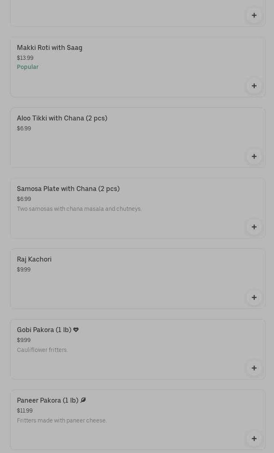Open Aloo Tikki with Chana item title
This screenshot has height=453, width=274.
(x=62, y=118)
